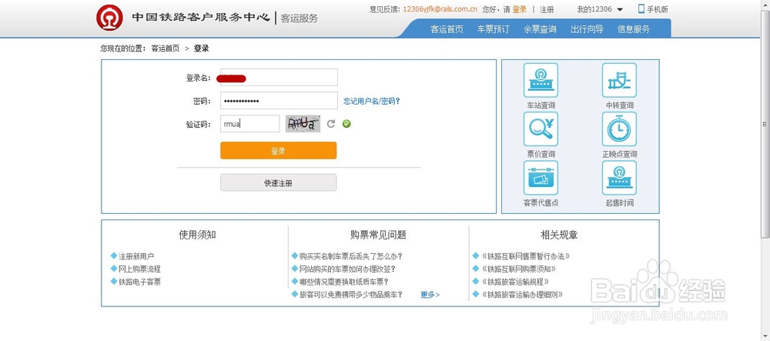
Task: Go to the 车票预订 nav tab
Action: click(x=493, y=29)
